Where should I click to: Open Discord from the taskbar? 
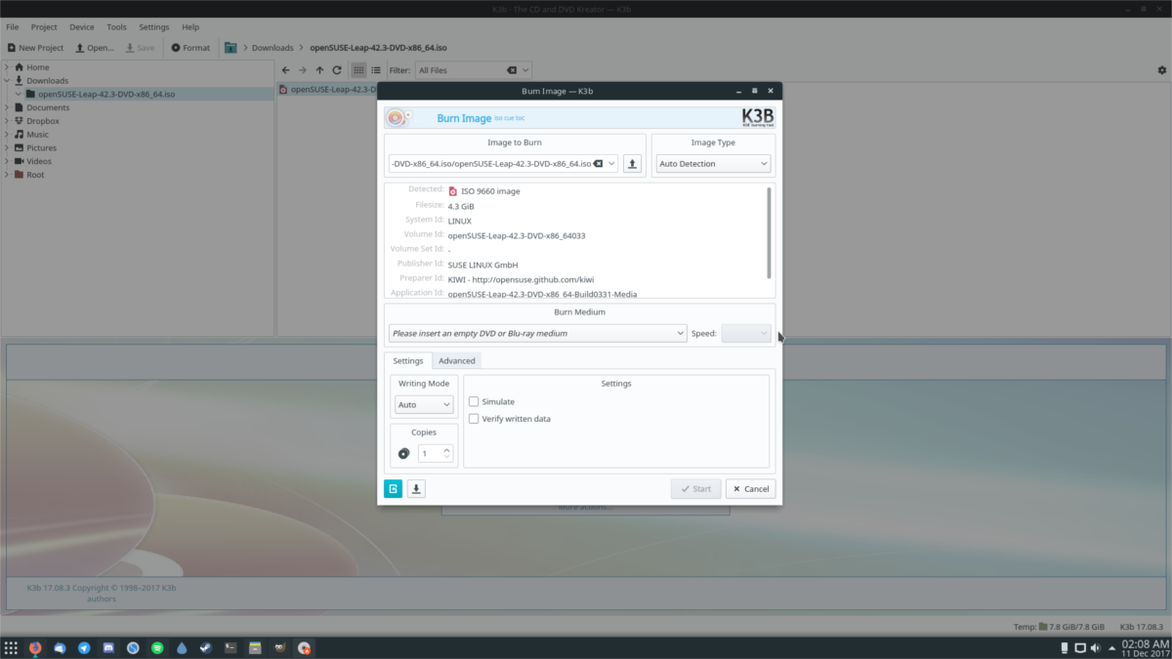point(108,647)
